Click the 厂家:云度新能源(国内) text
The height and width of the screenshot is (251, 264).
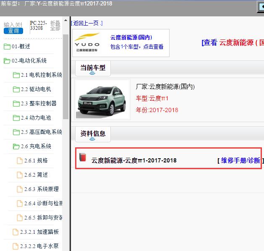coord(165,87)
